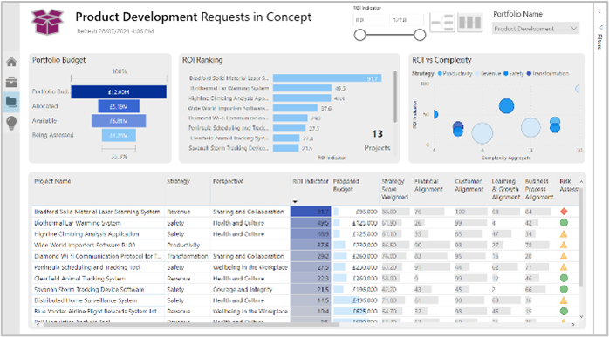Click the table's scroll up arrow
The image size is (609, 337).
tap(581, 181)
